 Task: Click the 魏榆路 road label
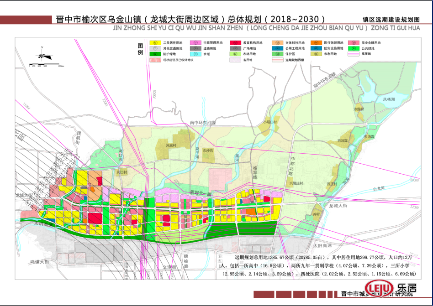(x=186, y=261)
